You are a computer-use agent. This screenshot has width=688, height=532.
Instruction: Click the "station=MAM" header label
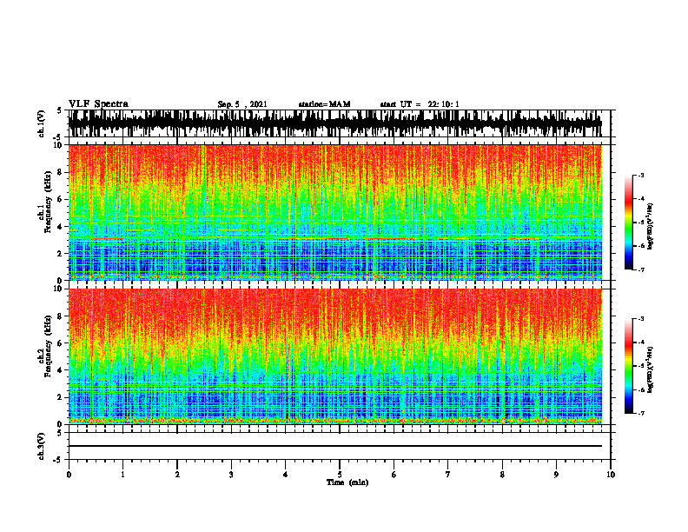(324, 104)
